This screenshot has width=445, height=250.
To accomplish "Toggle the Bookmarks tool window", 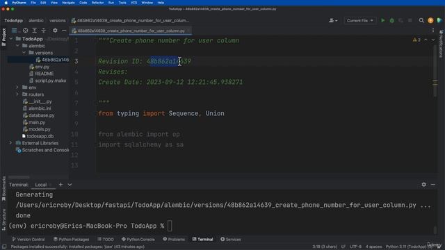I will [3, 189].
